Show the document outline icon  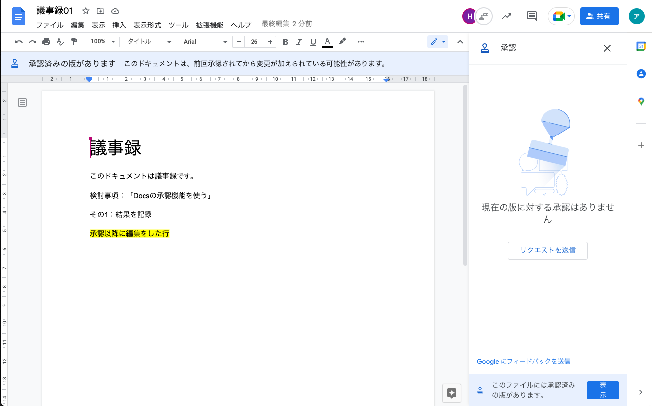click(x=22, y=102)
